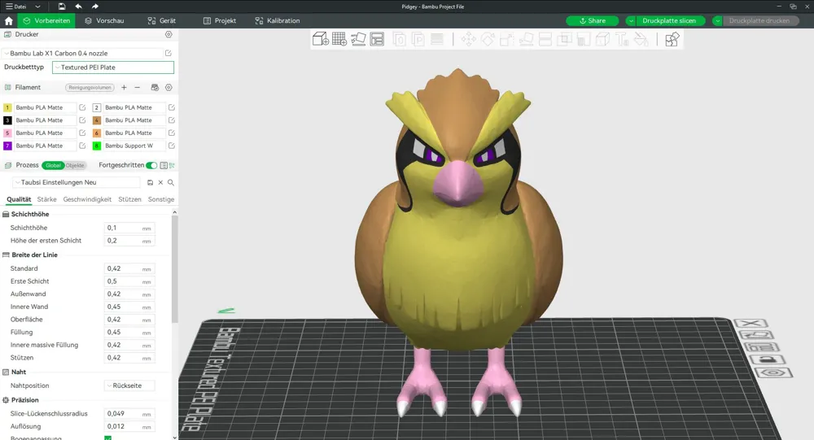Select the Text shape tool icon
This screenshot has height=440, width=814.
click(622, 39)
